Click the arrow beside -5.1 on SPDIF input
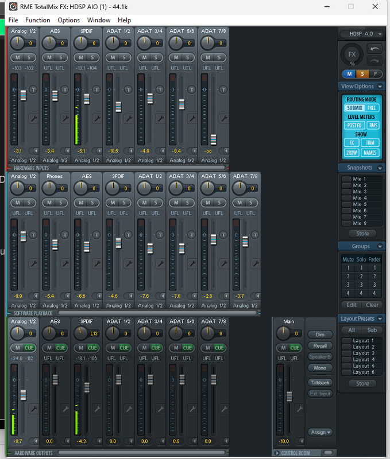390x459 pixels. coord(99,151)
